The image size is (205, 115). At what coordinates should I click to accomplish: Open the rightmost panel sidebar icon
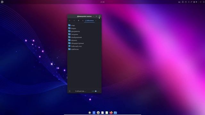coord(204,2)
